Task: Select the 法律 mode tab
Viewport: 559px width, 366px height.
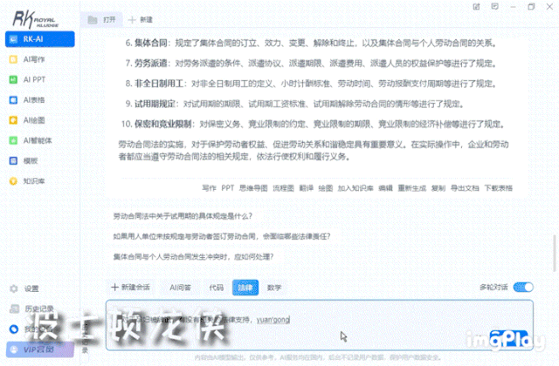Action: click(245, 288)
